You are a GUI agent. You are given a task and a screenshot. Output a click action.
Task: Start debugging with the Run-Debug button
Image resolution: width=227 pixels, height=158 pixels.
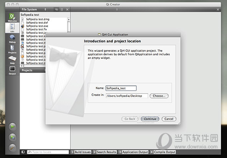(x=12, y=137)
